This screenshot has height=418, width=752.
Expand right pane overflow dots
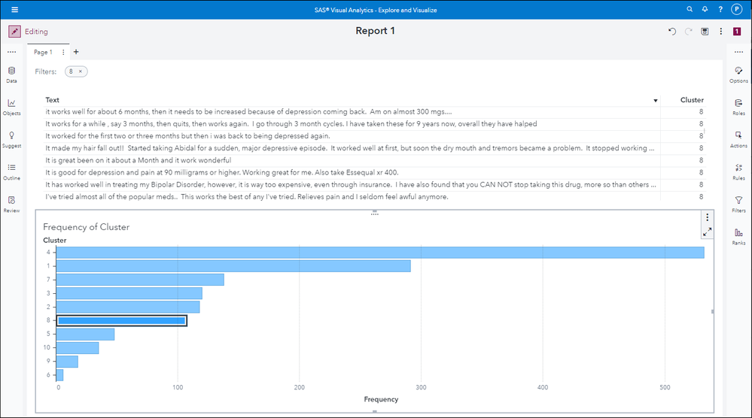(x=738, y=52)
